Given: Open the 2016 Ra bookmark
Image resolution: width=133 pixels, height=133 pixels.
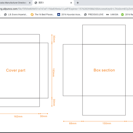Looking at the screenshot, I should pos(127,15).
